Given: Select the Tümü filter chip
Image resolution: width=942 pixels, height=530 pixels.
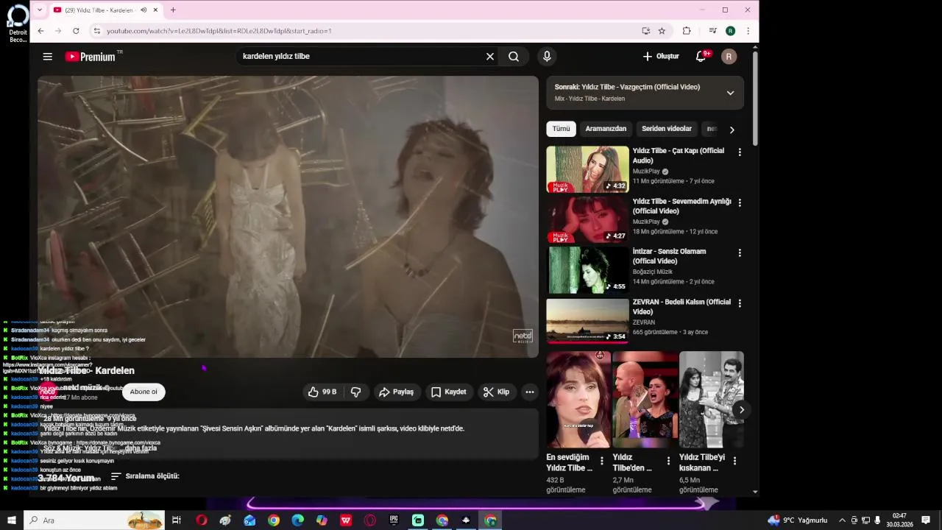Looking at the screenshot, I should point(561,129).
